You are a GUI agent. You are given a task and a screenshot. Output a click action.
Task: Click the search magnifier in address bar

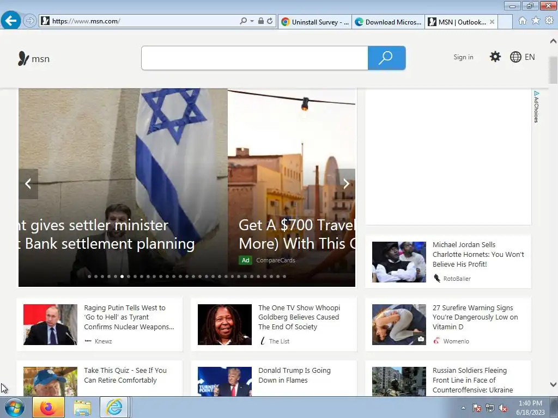(244, 21)
